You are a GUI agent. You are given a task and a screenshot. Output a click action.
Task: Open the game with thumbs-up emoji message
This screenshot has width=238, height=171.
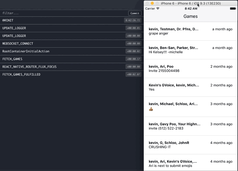(x=191, y=107)
